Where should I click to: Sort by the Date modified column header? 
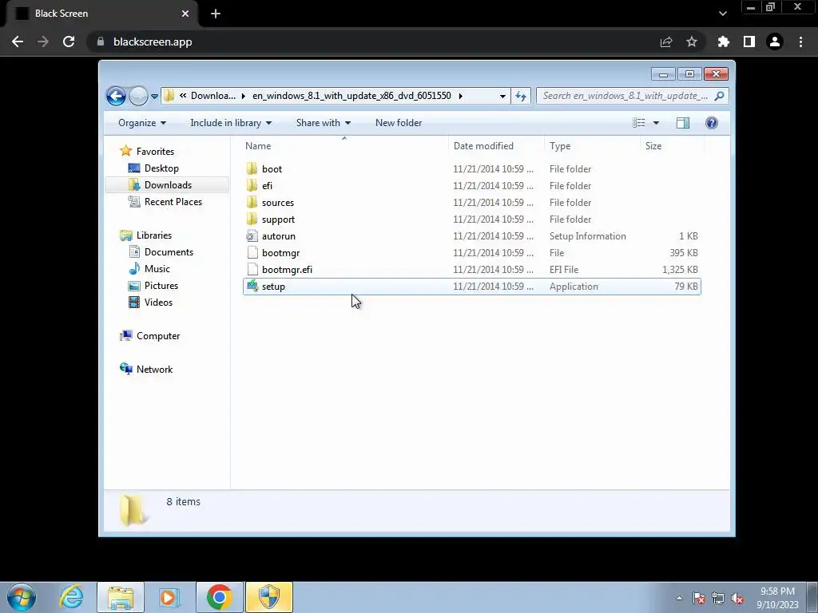pos(496,146)
